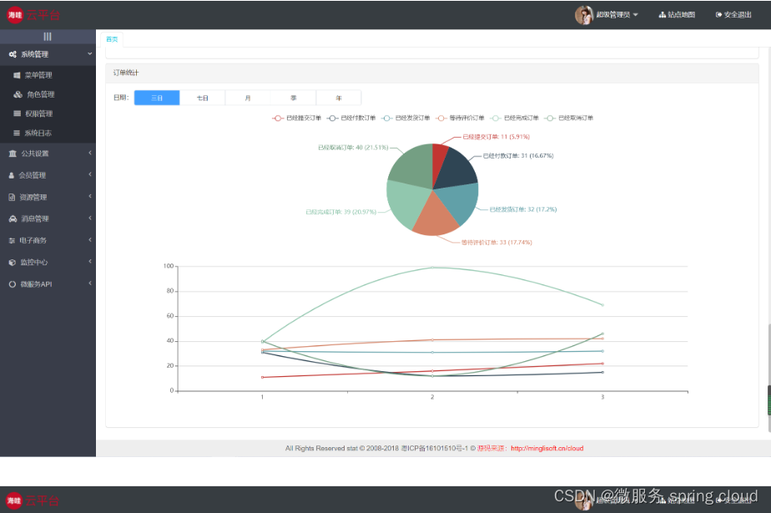Expand 消息管理 with its chevron
Viewport: 771px width, 513px height.
tap(90, 218)
